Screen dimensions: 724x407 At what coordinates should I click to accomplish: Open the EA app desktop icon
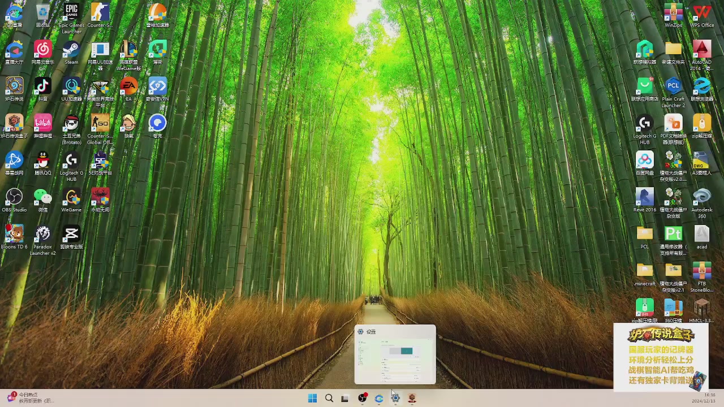point(128,90)
